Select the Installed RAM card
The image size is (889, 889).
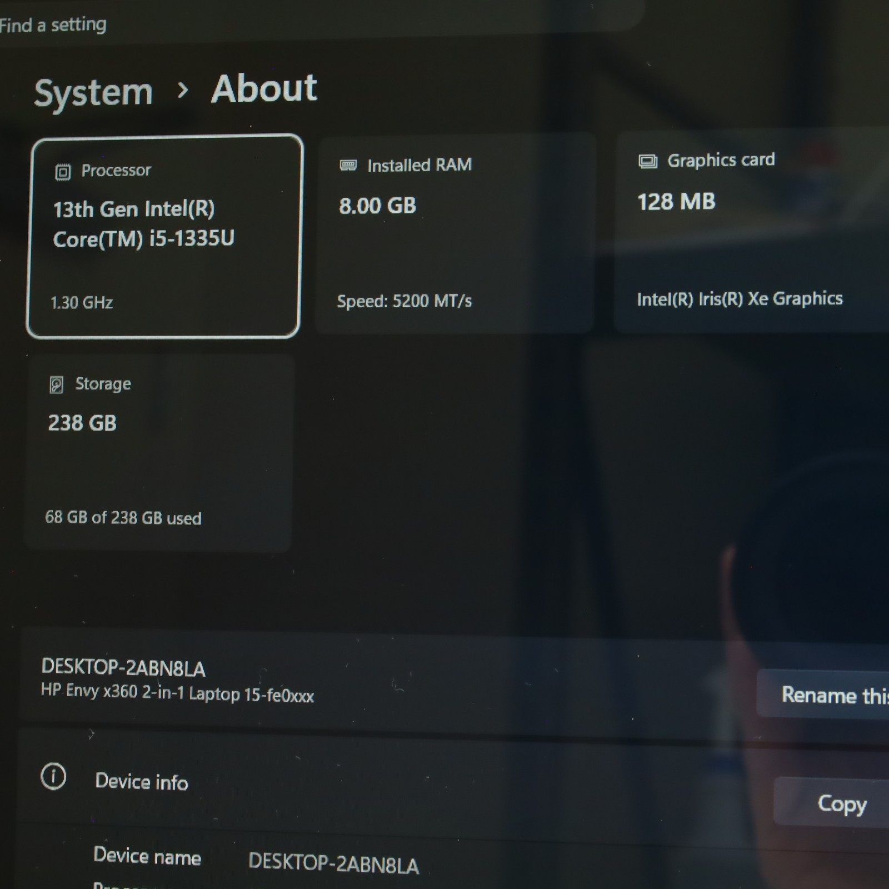[x=456, y=233]
